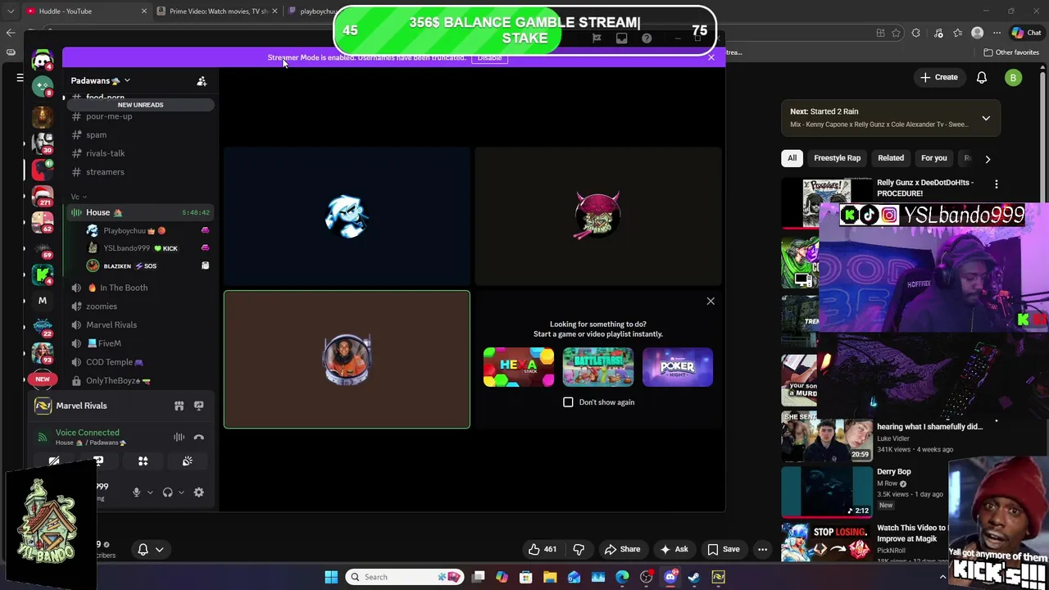The height and width of the screenshot is (590, 1049).
Task: Open more actions menu under the video
Action: 762,549
